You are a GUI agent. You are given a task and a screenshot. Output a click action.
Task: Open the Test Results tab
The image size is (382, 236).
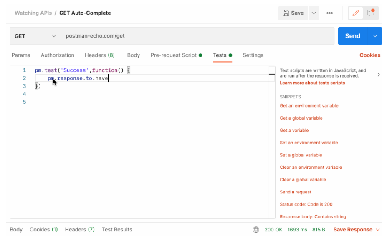117,229
